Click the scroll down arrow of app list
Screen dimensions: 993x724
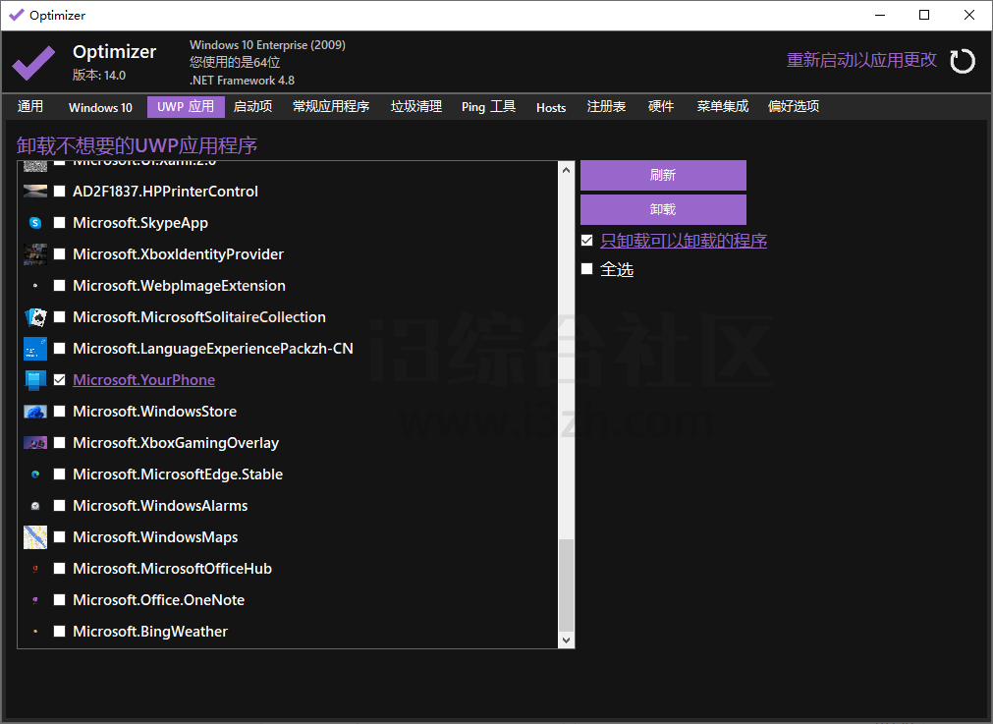coord(566,640)
